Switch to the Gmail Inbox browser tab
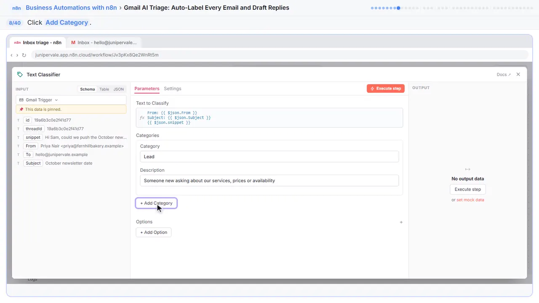This screenshot has height=303, width=539. click(104, 43)
